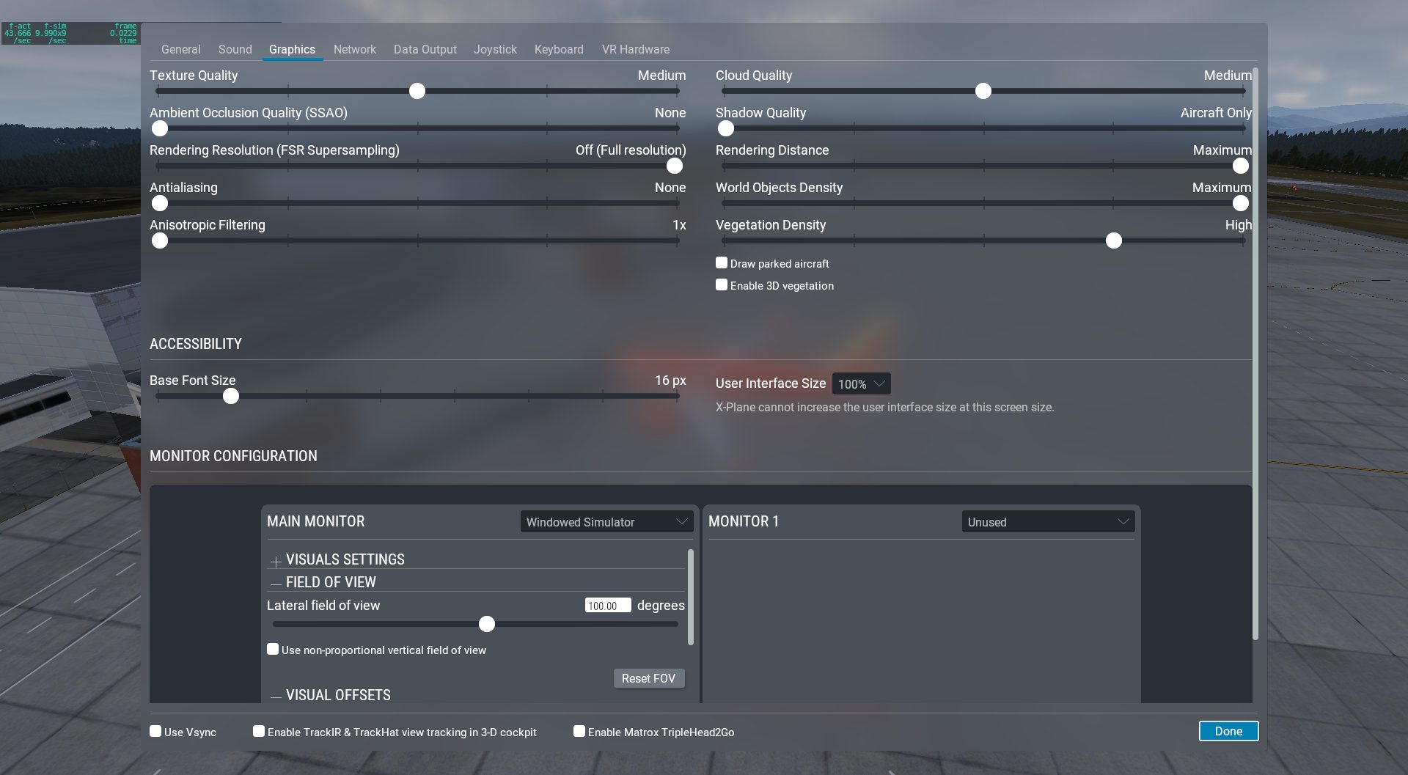The width and height of the screenshot is (1408, 775).
Task: Expand the Visuals Settings section
Action: coord(276,561)
